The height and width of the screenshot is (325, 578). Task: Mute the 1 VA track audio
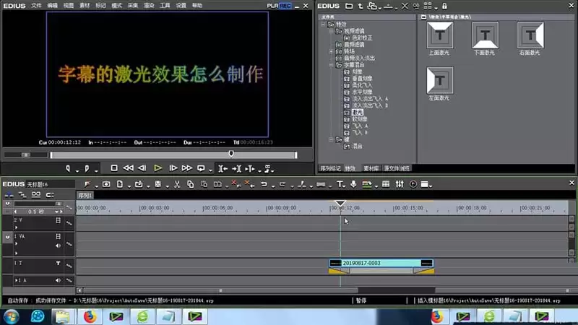(x=58, y=246)
